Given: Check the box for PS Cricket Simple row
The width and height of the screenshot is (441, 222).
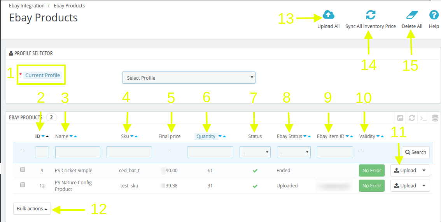Looking at the screenshot, I should (23, 170).
